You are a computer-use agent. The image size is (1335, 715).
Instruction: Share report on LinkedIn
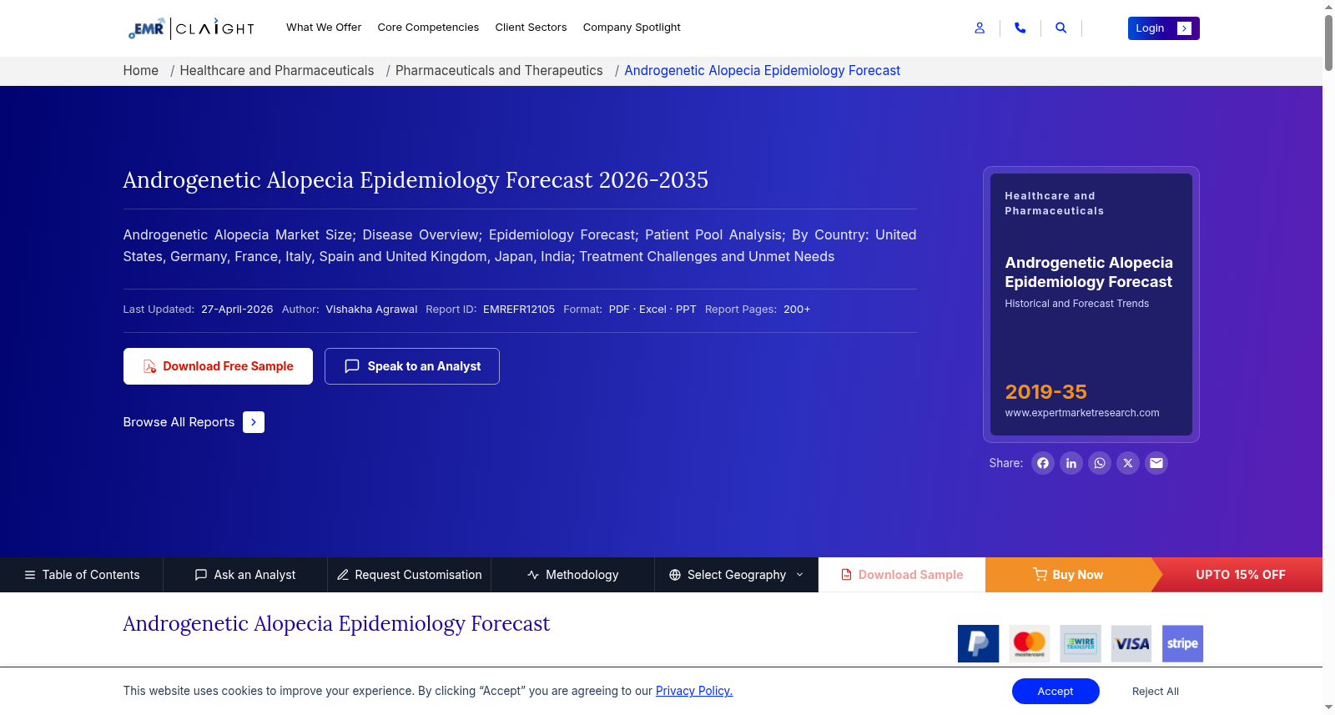coord(1071,463)
